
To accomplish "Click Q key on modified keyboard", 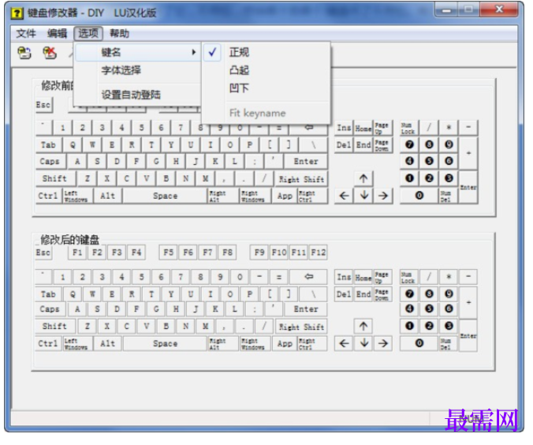I will 73,294.
